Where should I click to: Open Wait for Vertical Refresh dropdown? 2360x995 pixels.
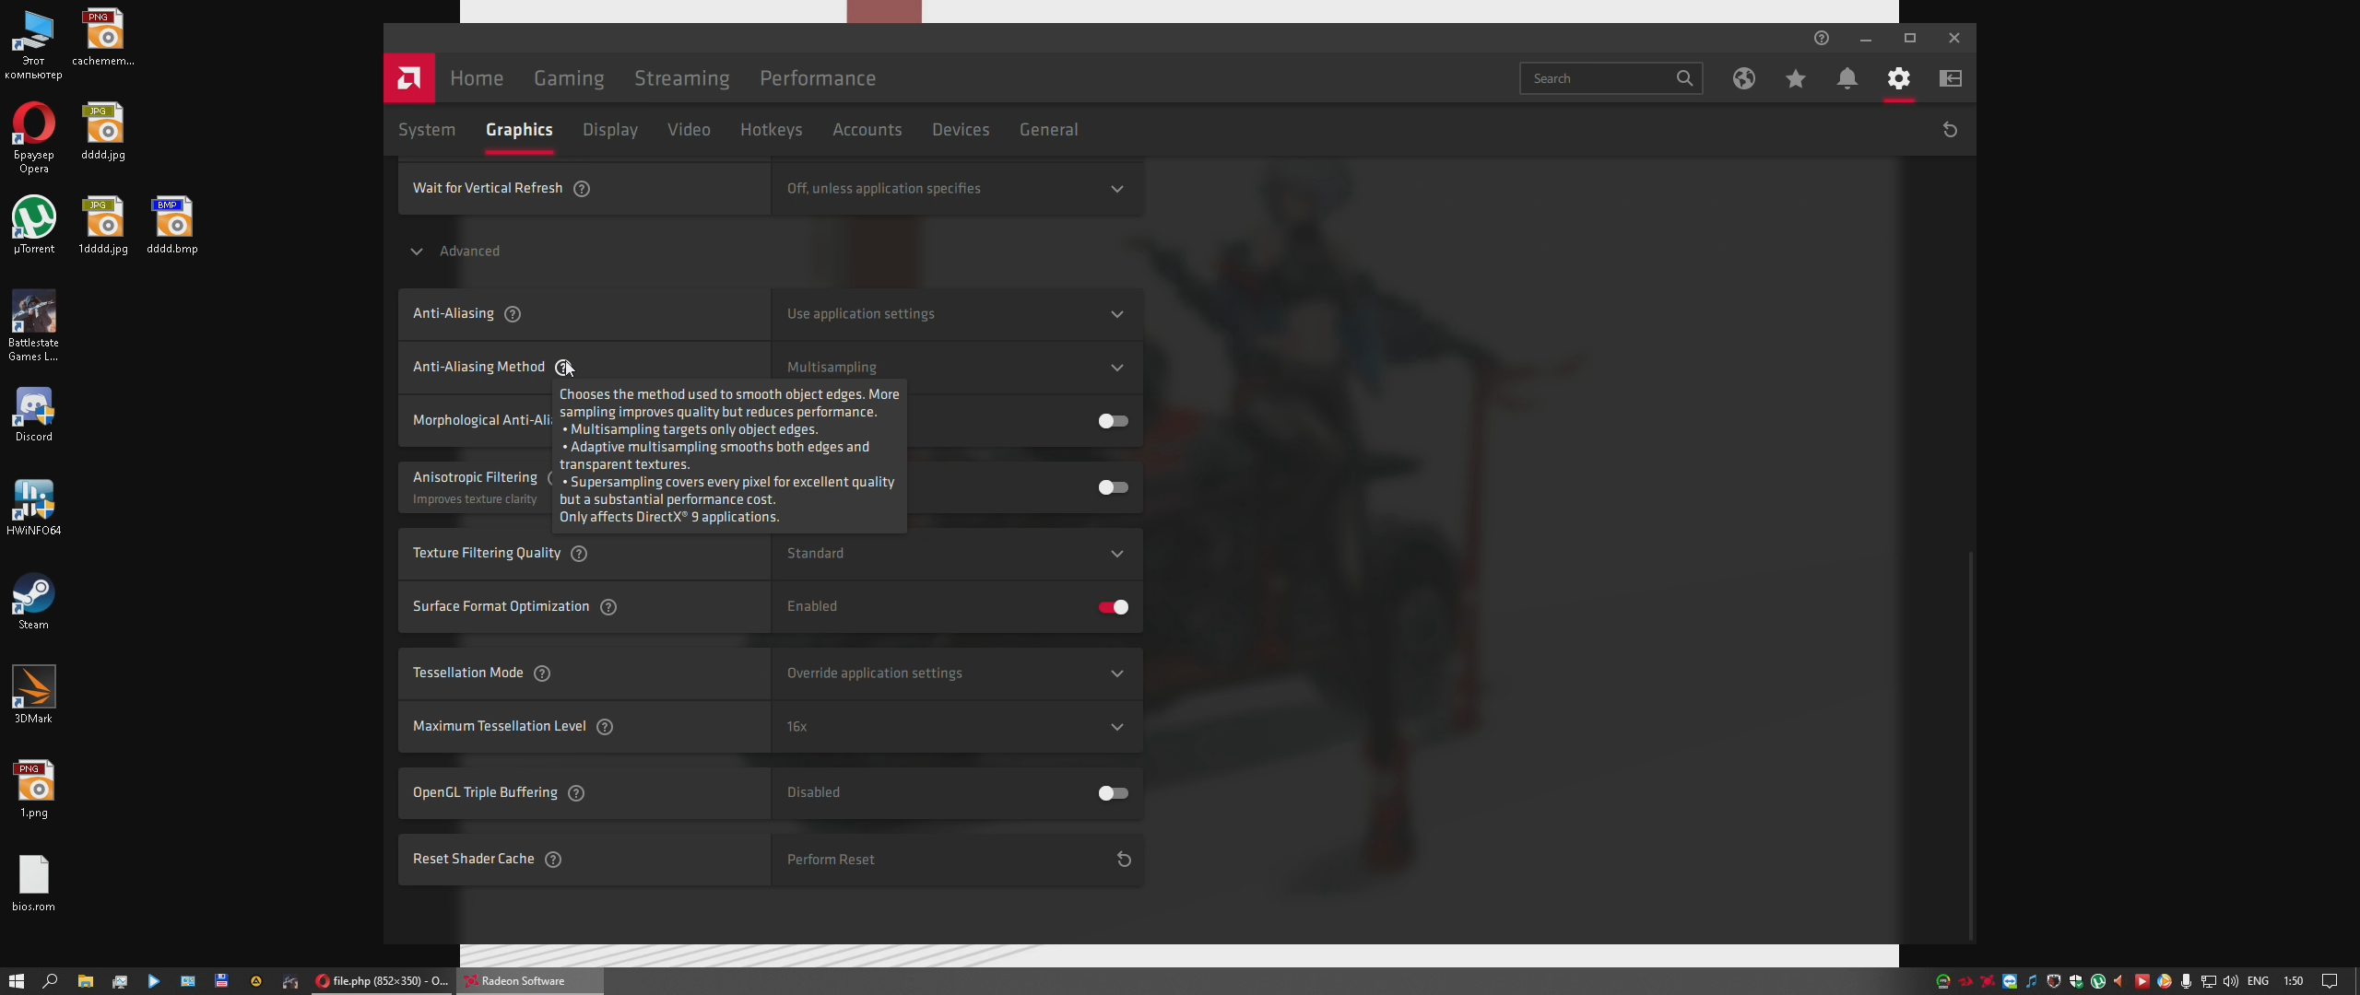tap(956, 189)
